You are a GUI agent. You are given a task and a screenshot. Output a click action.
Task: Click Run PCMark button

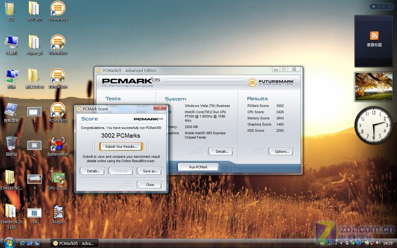(198, 167)
